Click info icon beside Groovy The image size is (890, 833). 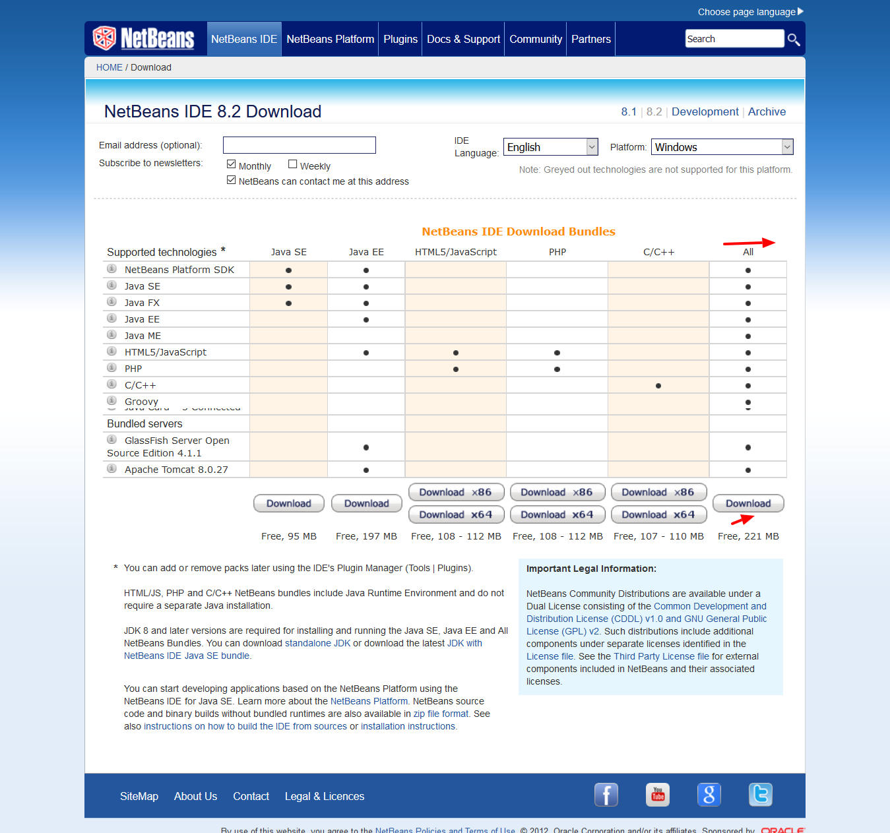coord(112,400)
